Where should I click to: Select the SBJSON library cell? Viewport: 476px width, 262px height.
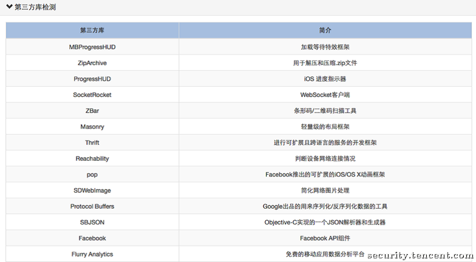coord(92,222)
